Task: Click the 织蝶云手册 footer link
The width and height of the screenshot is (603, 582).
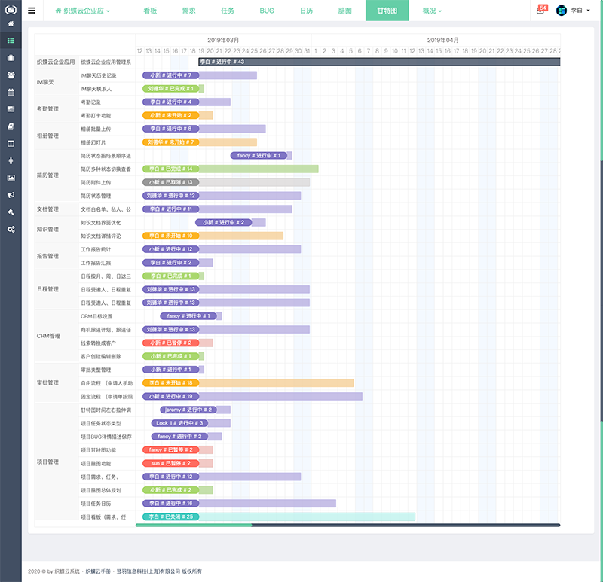Action: coord(99,571)
